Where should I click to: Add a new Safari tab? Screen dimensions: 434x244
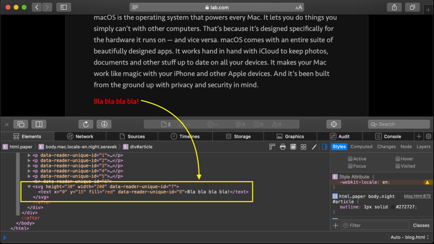tap(428, 10)
